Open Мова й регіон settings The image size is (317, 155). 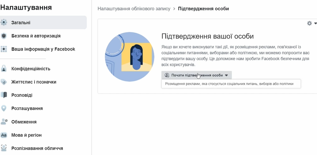tap(43, 135)
